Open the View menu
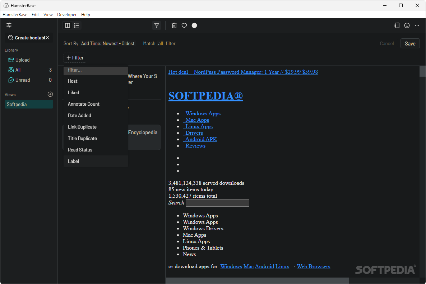 48,15
